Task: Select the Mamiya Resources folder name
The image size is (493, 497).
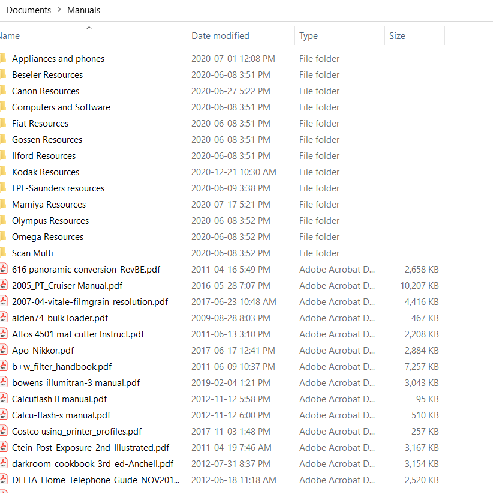Action: [x=49, y=205]
